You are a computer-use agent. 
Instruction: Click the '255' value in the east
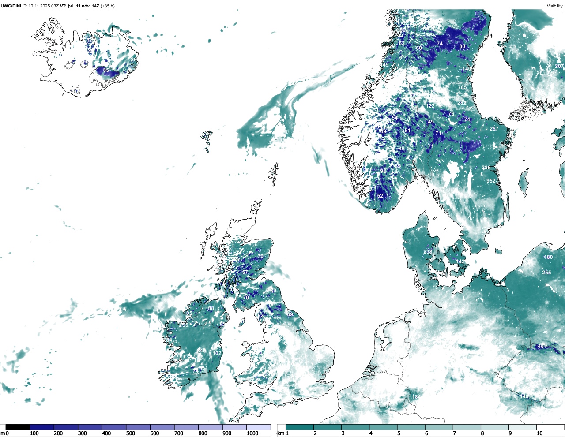pos(546,273)
